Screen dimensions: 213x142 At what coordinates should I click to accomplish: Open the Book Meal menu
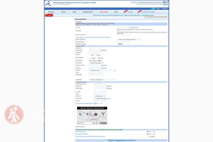coord(51,12)
